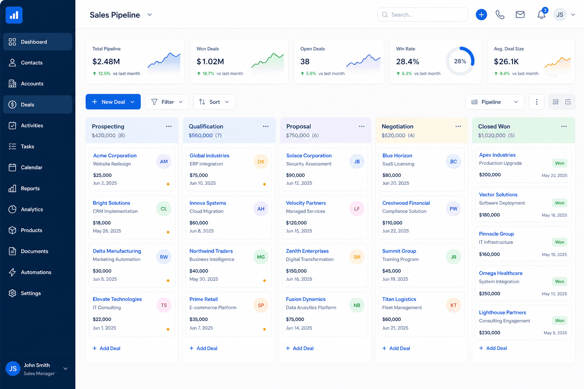The image size is (584, 389).
Task: Go to Dashboard in sidebar
Action: (x=38, y=42)
